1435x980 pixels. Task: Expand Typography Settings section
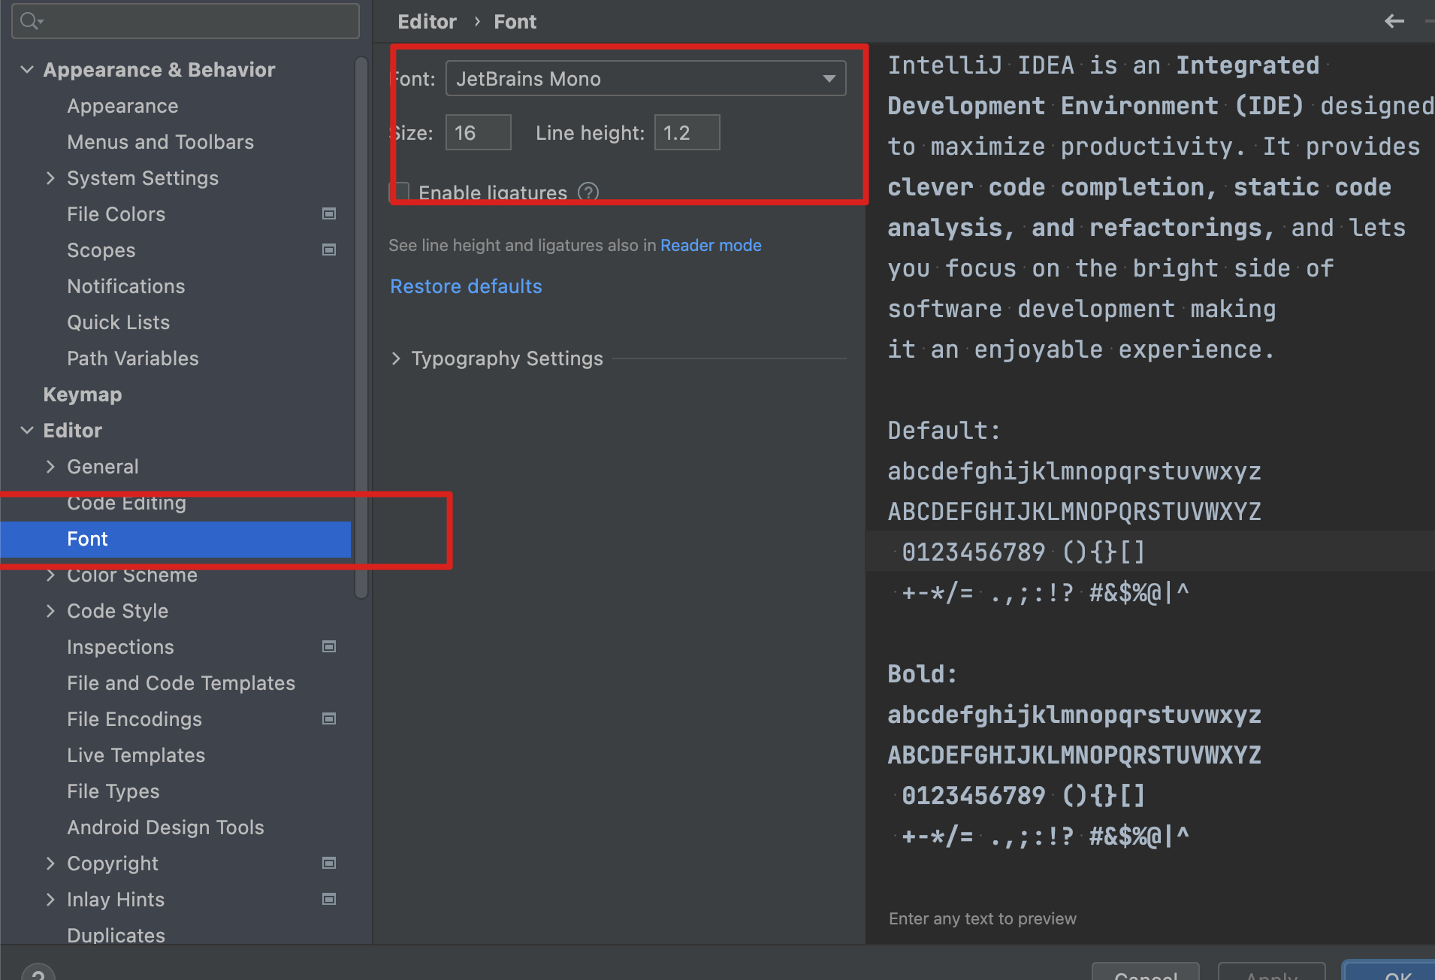tap(396, 358)
